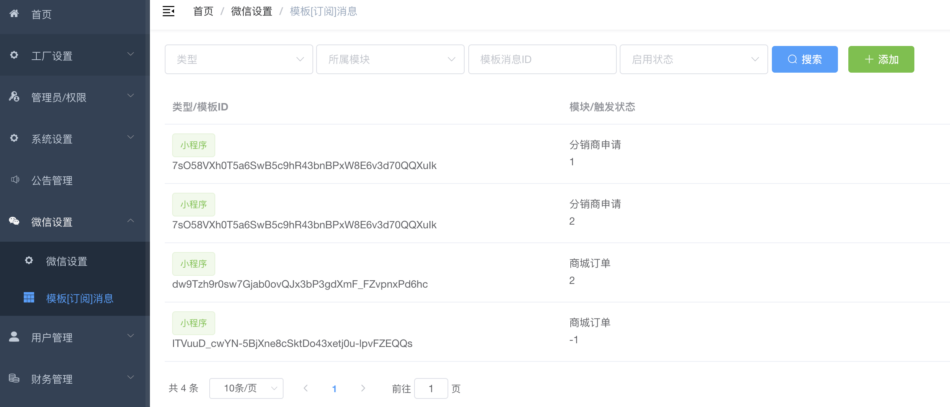
Task: Go to 首页 in the breadcrumb
Action: (203, 11)
